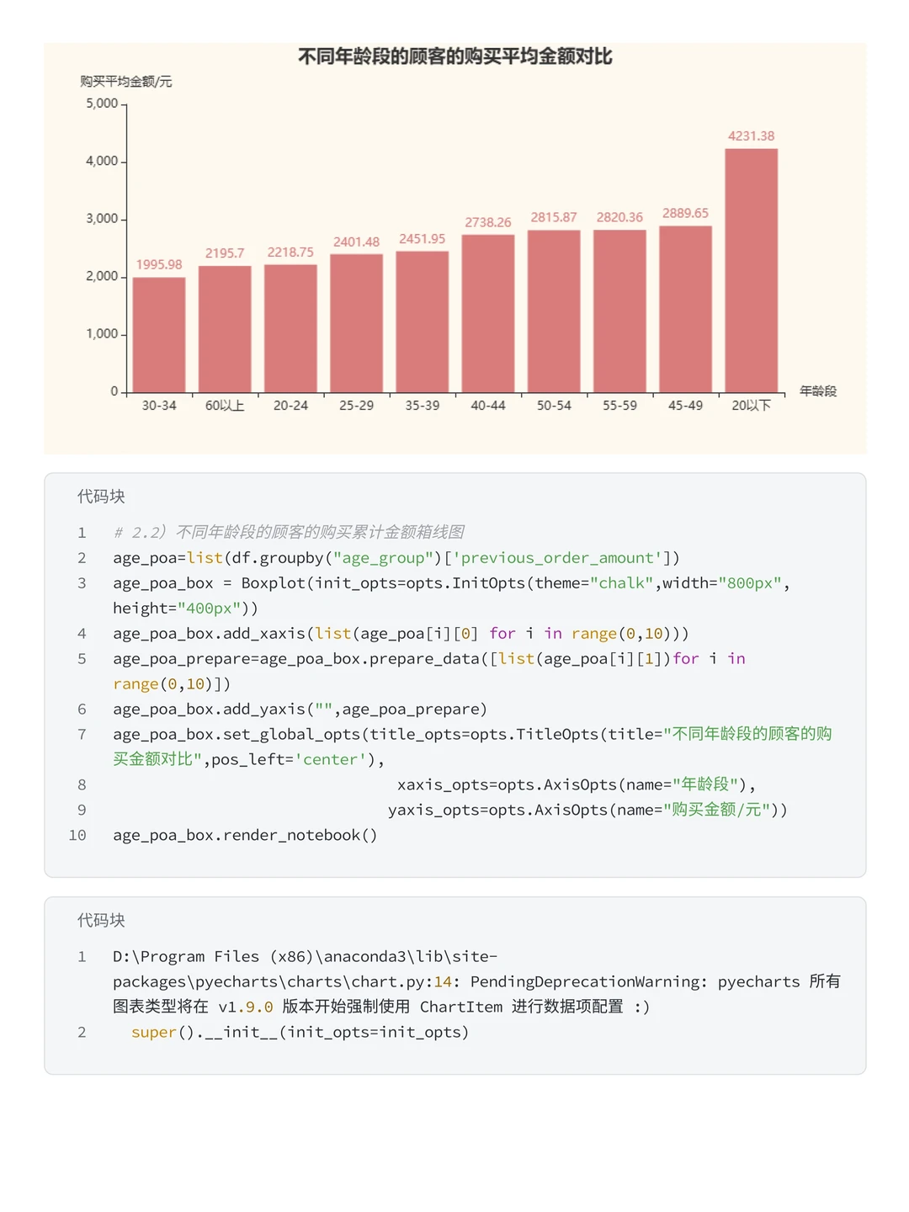Viewport: 909px width, 1212px height.
Task: Click the y-axis tick 1,000
Action: [x=102, y=334]
